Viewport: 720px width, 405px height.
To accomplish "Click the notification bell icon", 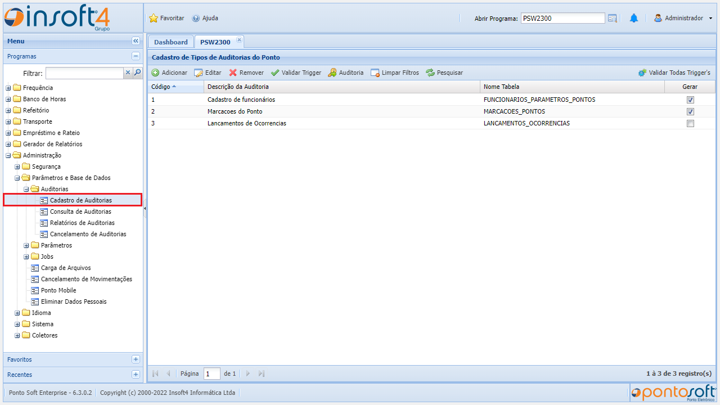I will 634,18.
